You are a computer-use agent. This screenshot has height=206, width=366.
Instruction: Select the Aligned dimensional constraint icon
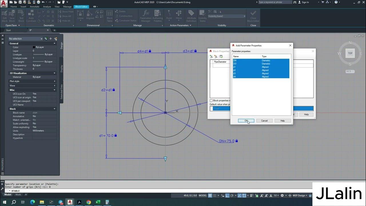point(90,15)
